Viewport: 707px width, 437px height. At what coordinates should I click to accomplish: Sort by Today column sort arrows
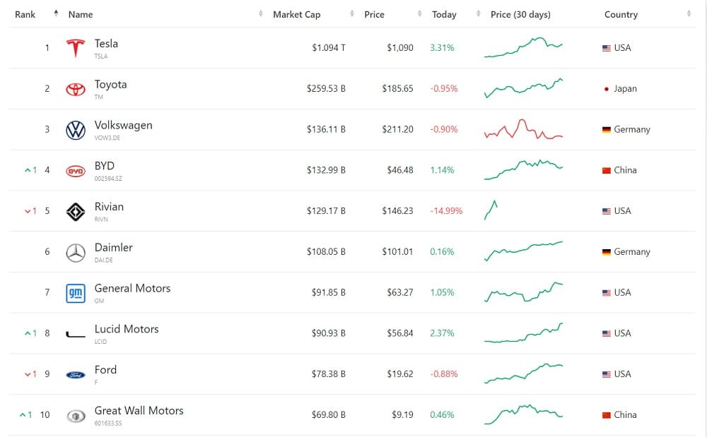tap(479, 13)
